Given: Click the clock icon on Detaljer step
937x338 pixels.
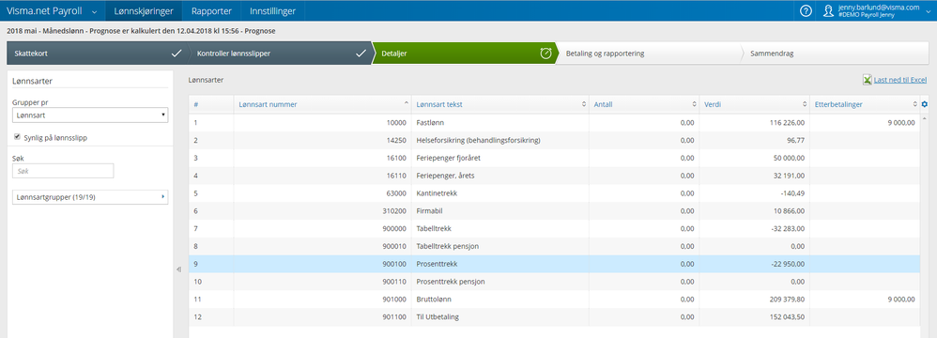Looking at the screenshot, I should click(545, 54).
